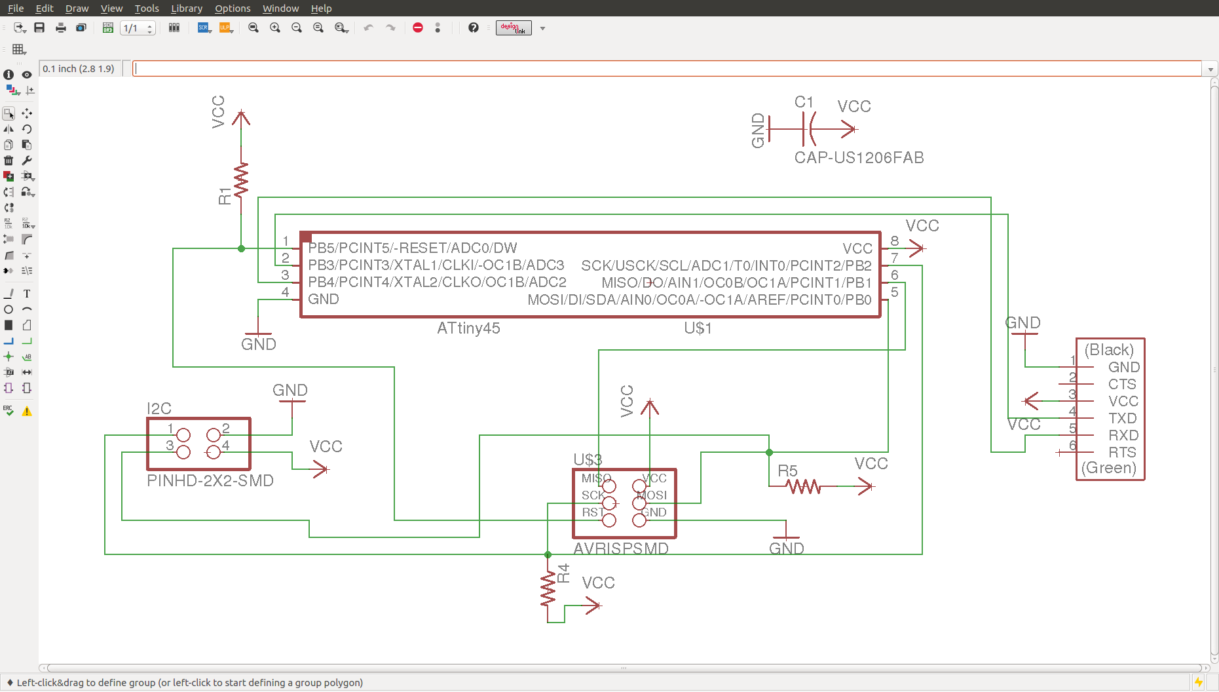Click the designlink button
The height and width of the screenshot is (692, 1219).
point(514,28)
